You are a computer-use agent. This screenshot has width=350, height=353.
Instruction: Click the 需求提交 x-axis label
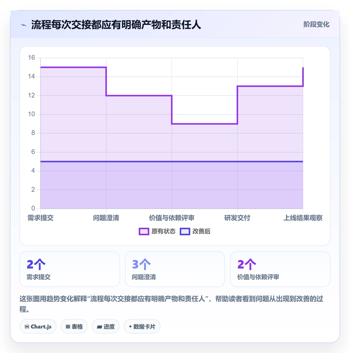[40, 218]
